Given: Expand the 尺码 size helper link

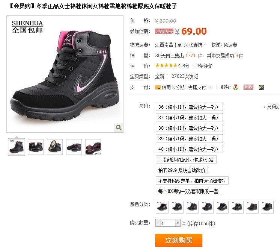Looking at the screenshot, I should 272,107.
